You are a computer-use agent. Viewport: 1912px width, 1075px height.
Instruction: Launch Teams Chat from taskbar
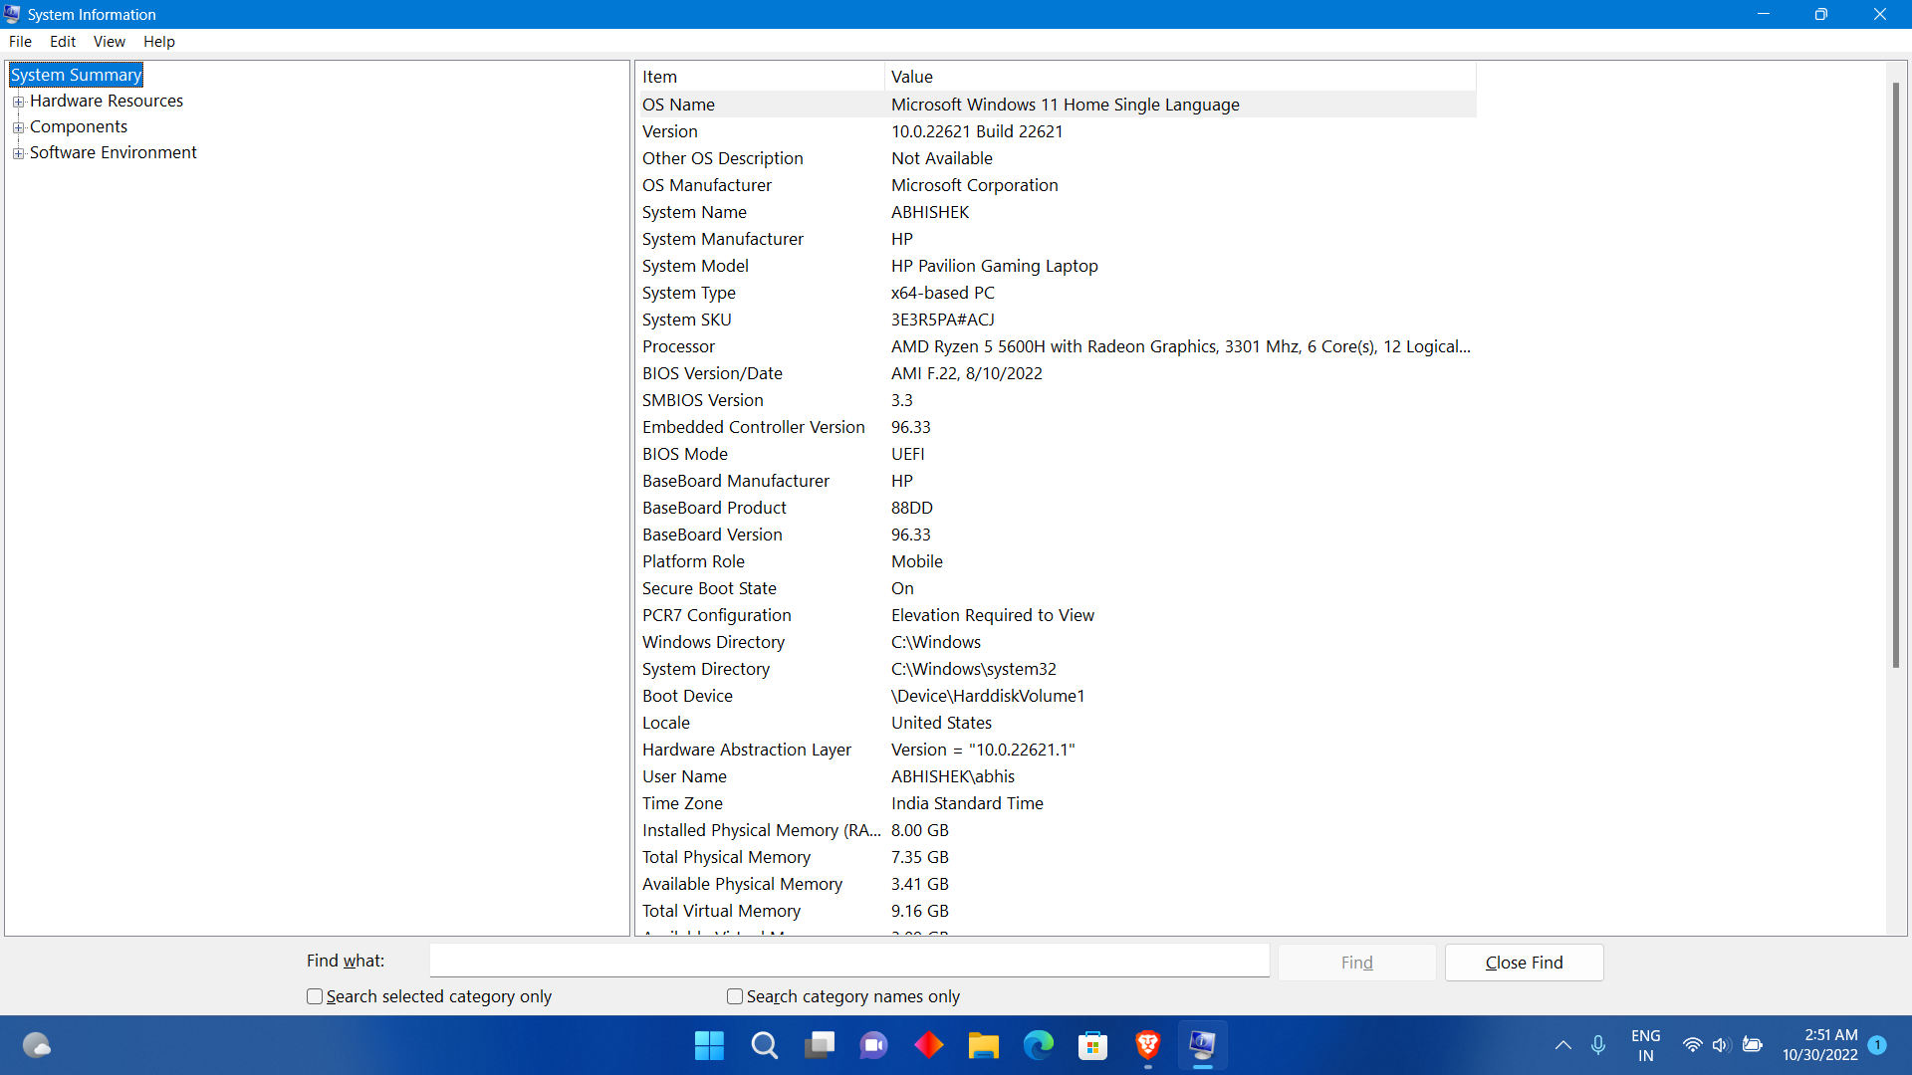(x=874, y=1045)
